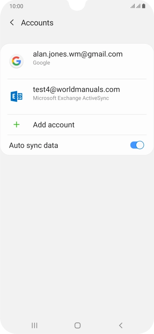Toggle the Auto sync data switch
The image size is (154, 334).
[x=137, y=145]
